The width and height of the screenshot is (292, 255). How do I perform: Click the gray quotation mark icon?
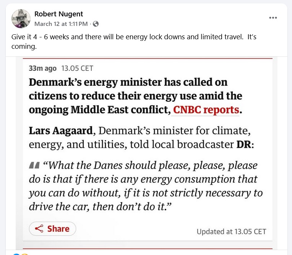(34, 166)
